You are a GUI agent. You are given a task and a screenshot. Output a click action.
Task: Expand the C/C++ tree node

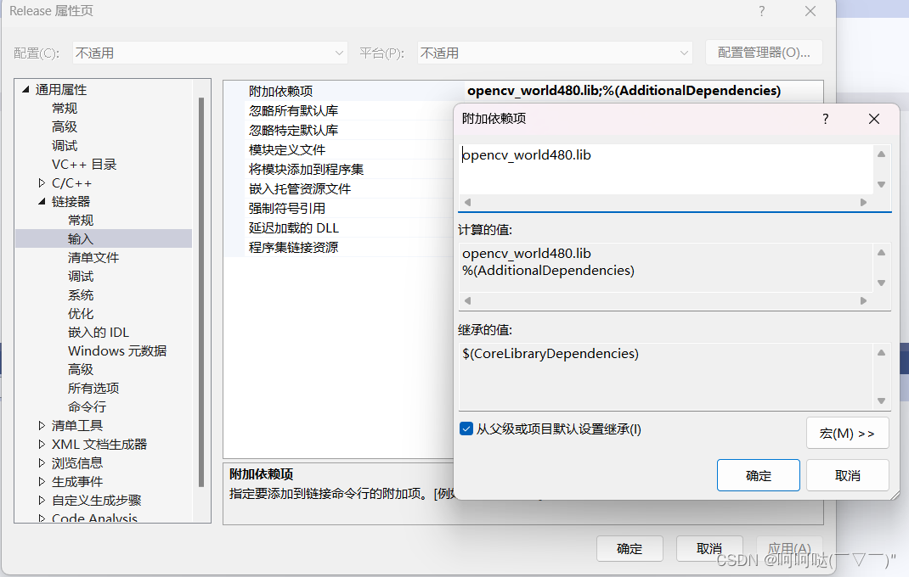tap(40, 182)
